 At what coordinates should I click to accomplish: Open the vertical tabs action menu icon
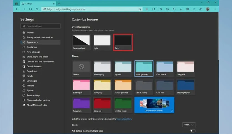coord(16,4)
